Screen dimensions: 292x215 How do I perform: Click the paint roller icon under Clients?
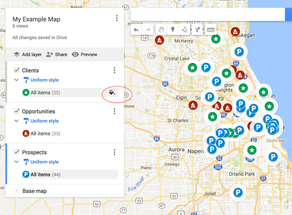click(x=26, y=80)
